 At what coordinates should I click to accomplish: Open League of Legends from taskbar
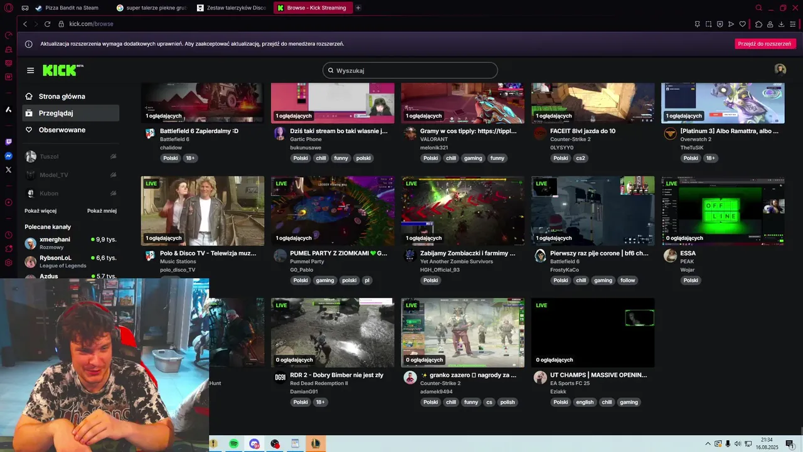pyautogui.click(x=316, y=444)
